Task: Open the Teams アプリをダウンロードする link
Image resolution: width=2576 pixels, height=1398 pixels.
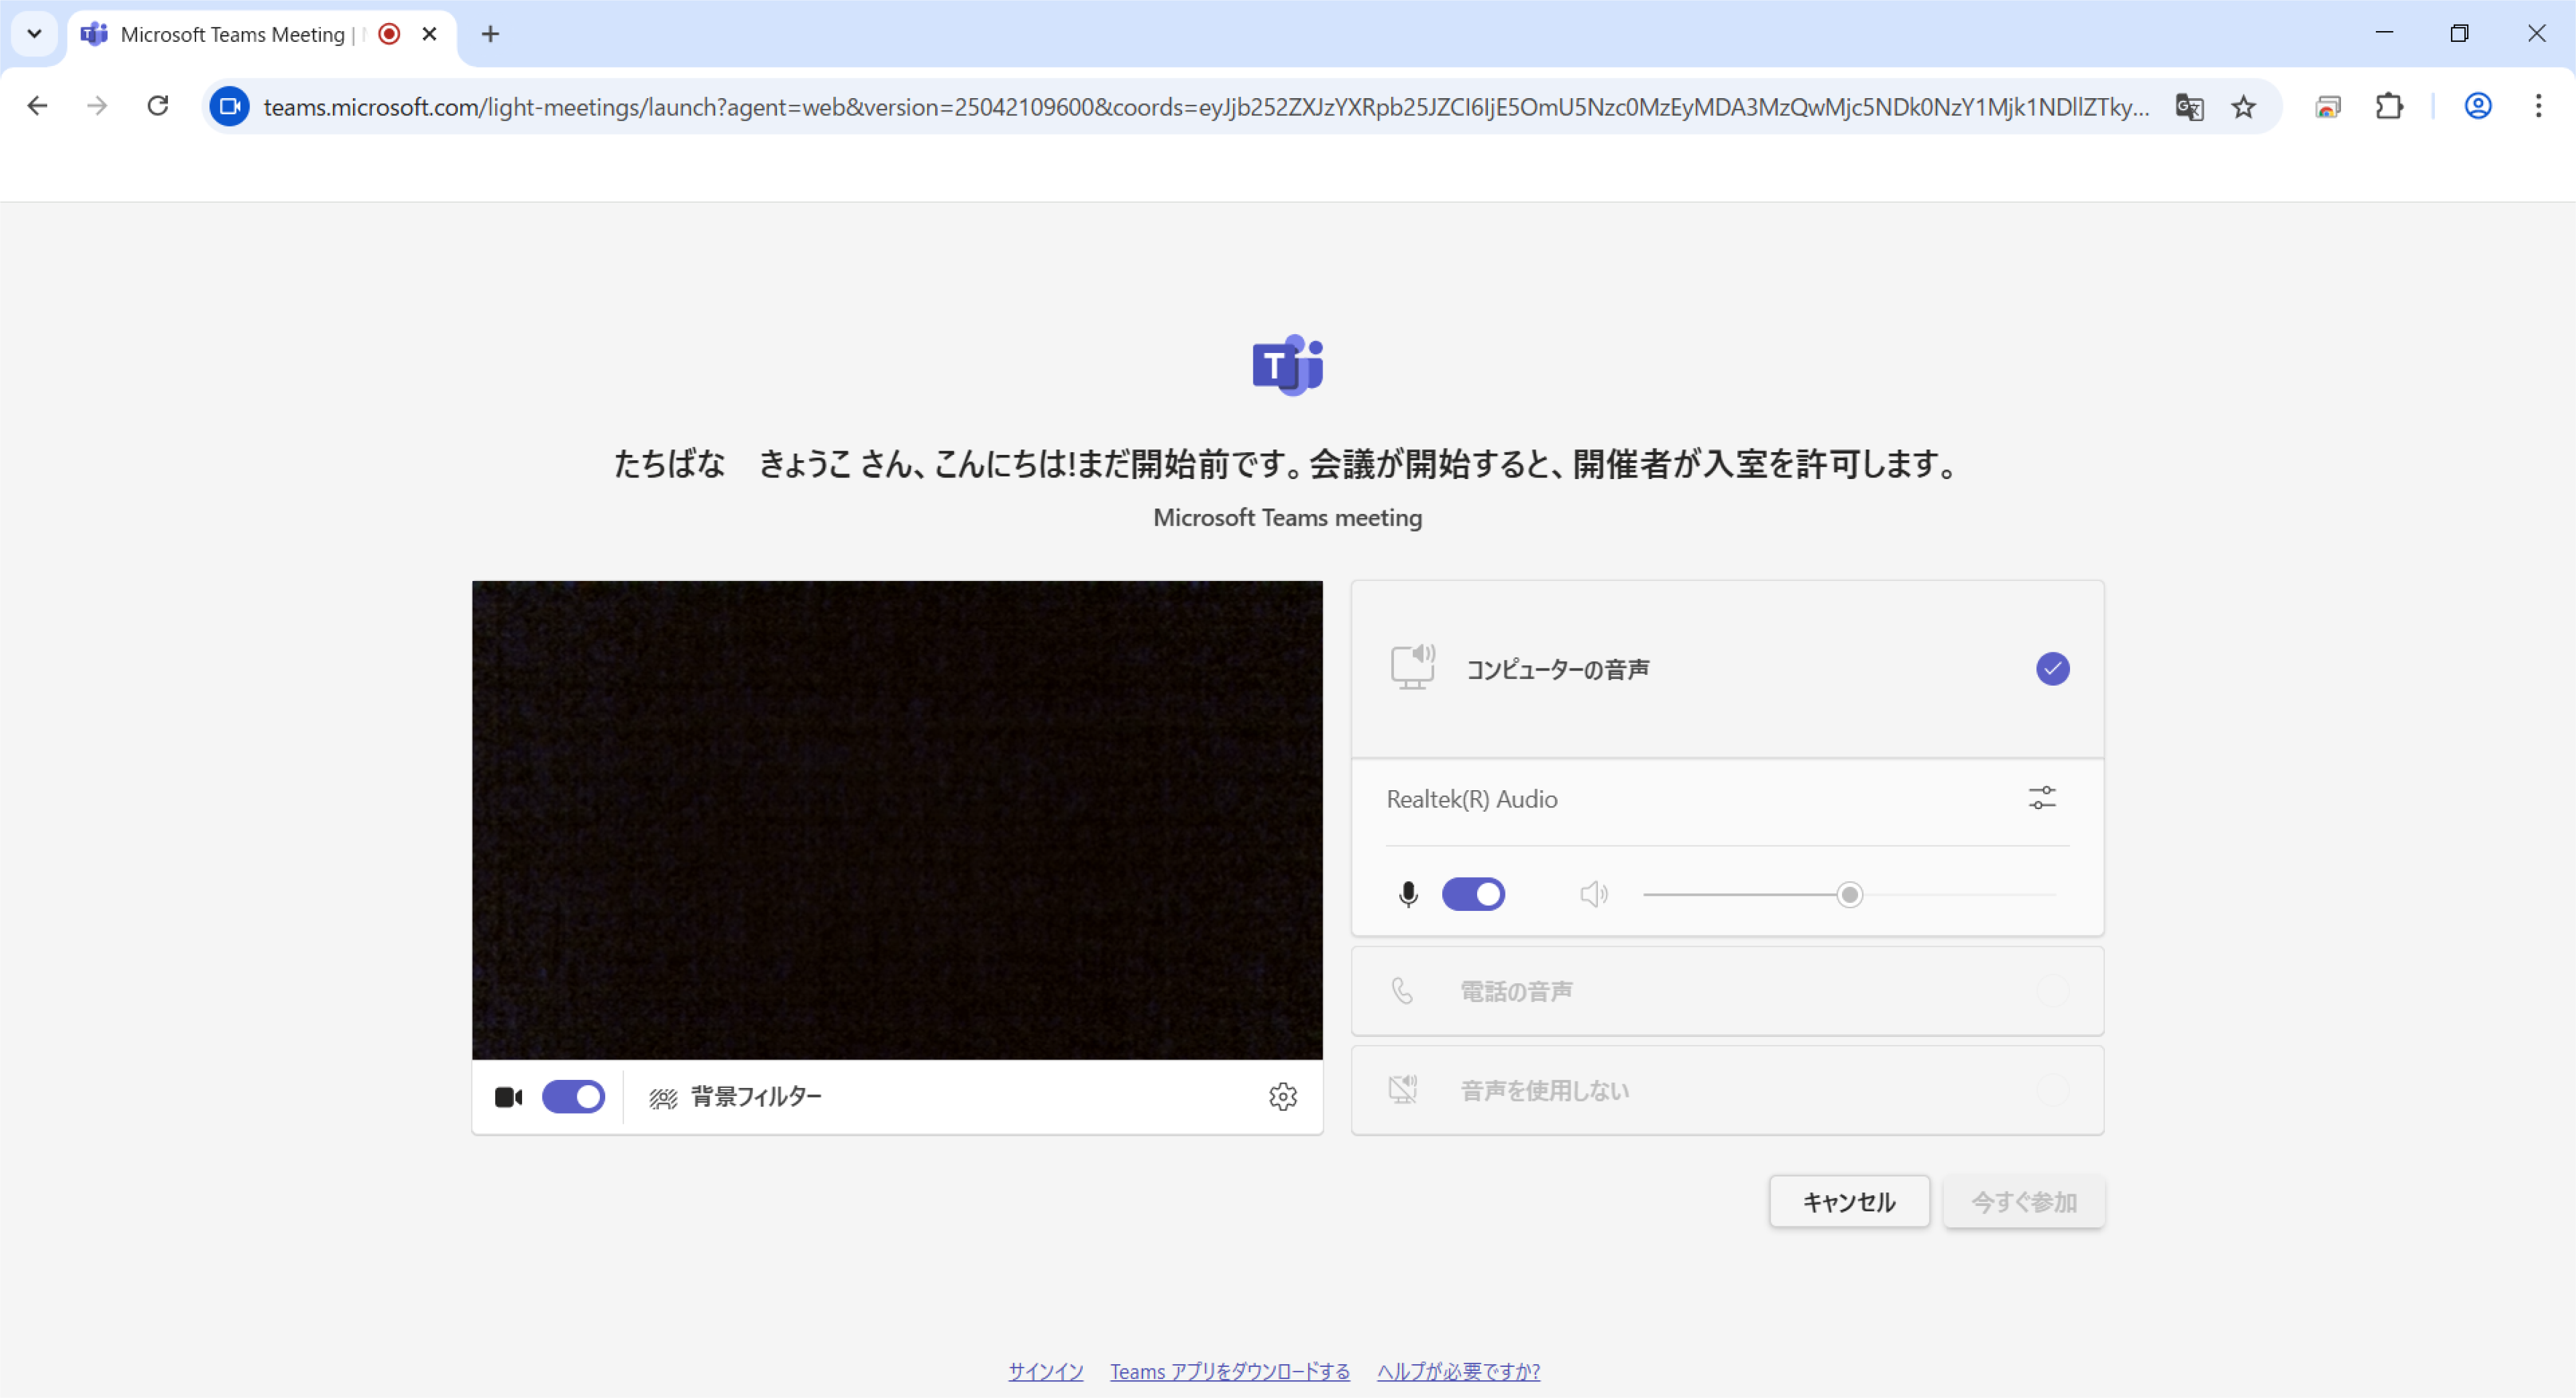Action: [1229, 1371]
